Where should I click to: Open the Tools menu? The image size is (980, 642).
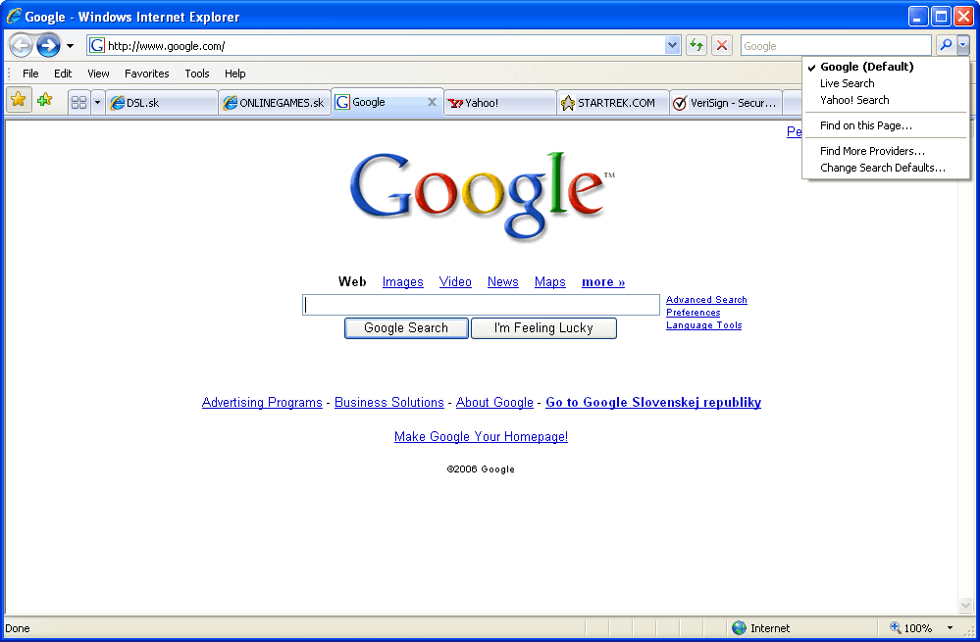197,74
